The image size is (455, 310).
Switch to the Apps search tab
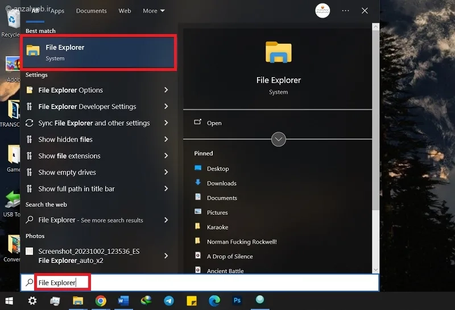[x=57, y=11]
